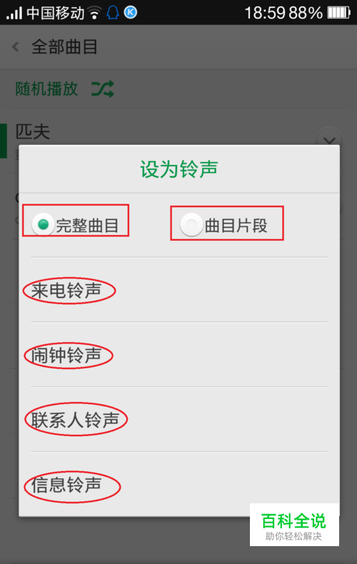Screen dimensions: 357x564
Task: Tap 随机播放 shuffle play text
Action: (x=46, y=89)
